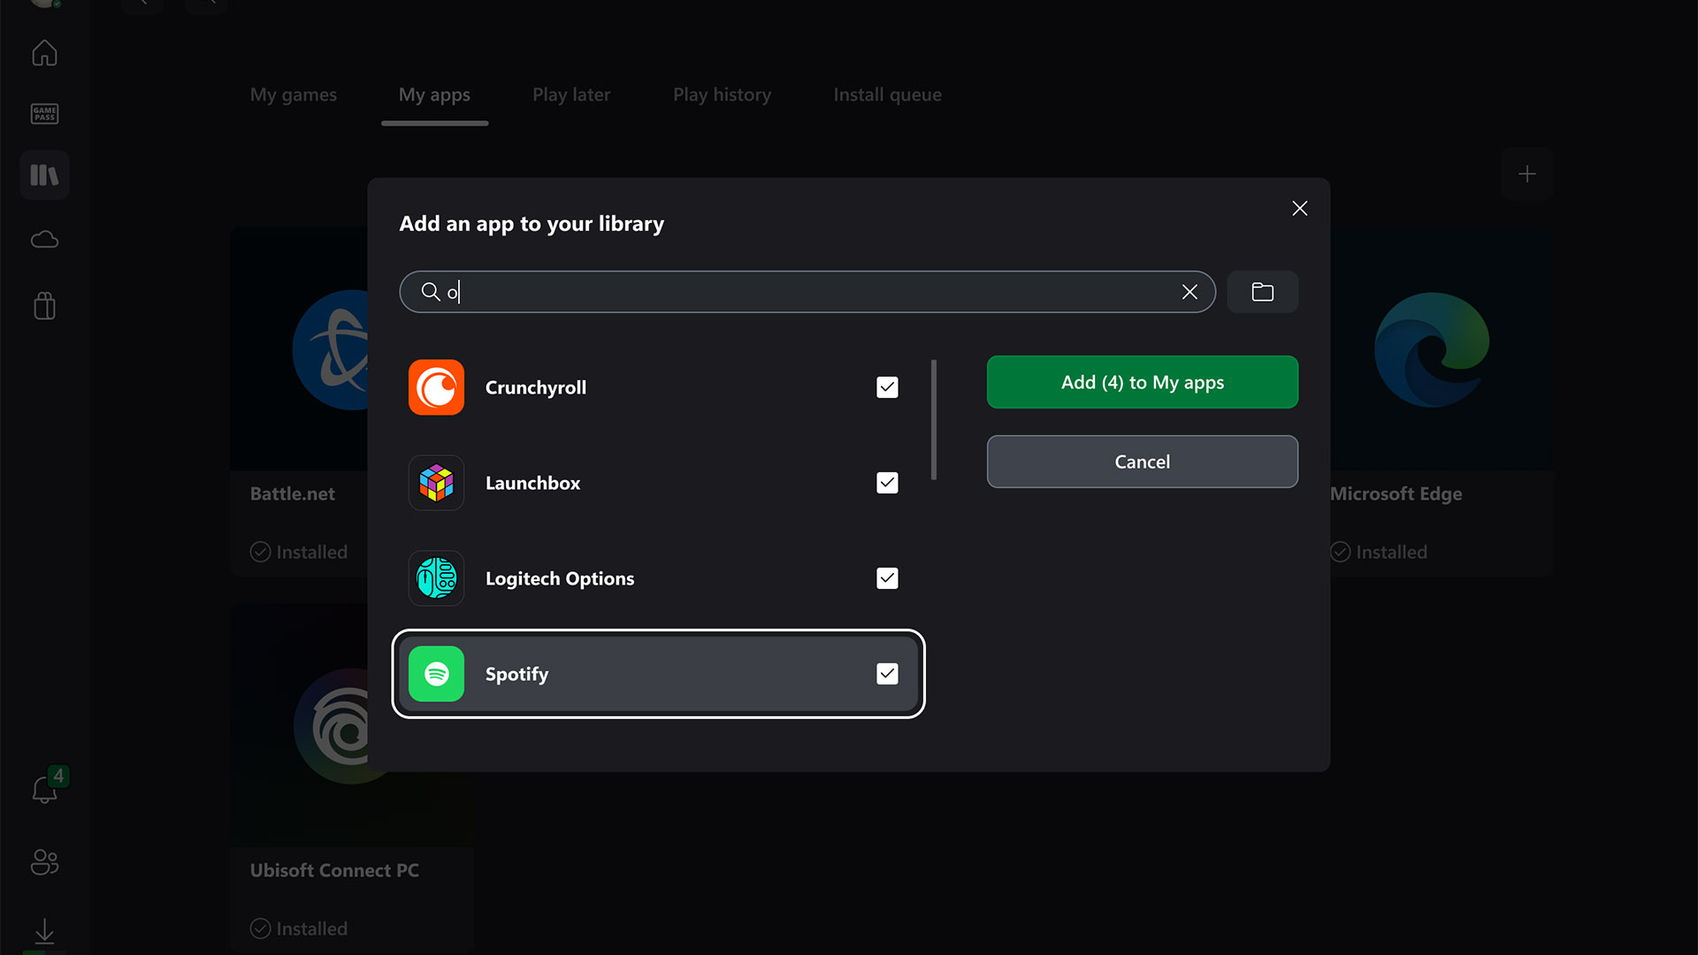This screenshot has height=955, width=1698.
Task: Clear the search field text
Action: click(x=1189, y=291)
